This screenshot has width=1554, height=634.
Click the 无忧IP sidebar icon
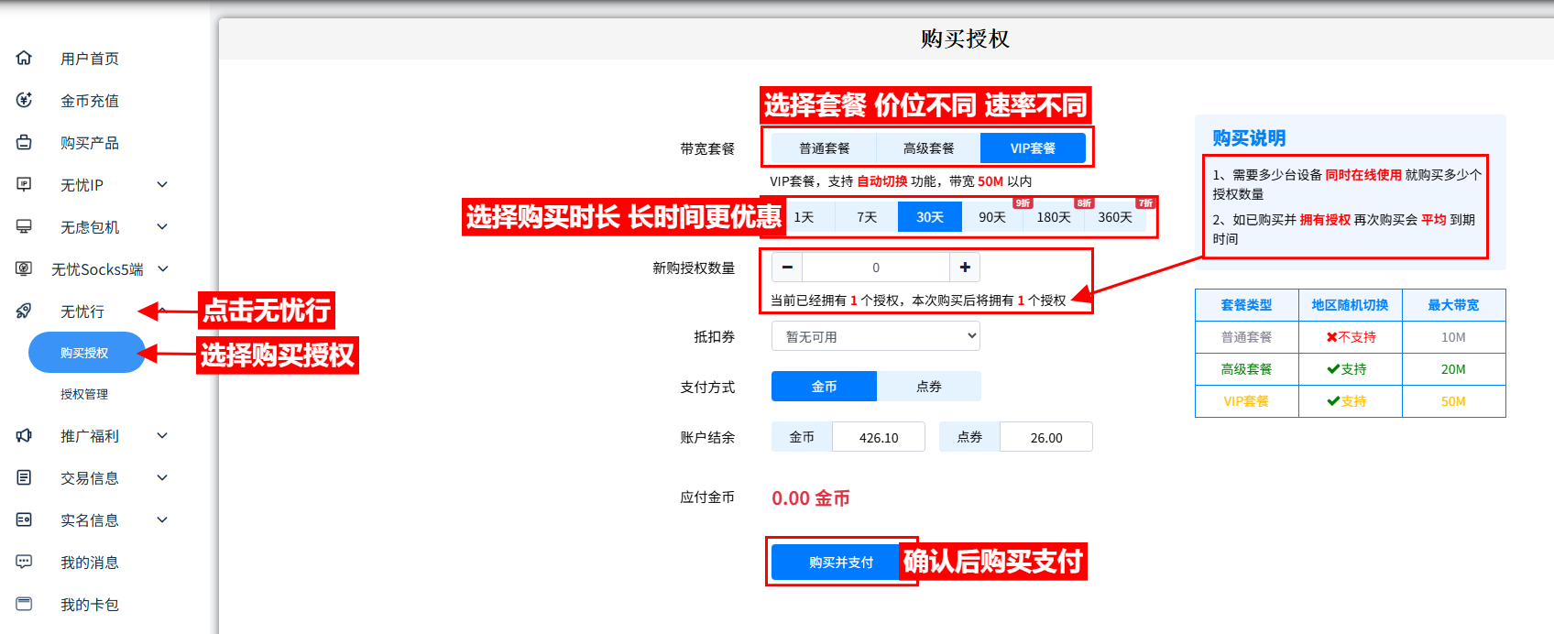click(24, 184)
